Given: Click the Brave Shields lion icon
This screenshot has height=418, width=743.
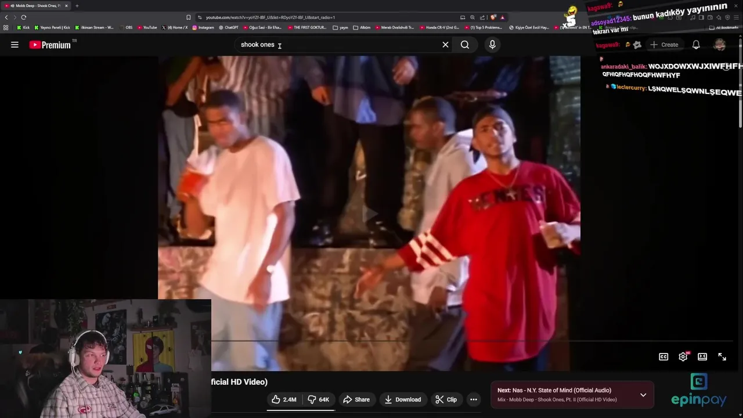Looking at the screenshot, I should point(493,17).
